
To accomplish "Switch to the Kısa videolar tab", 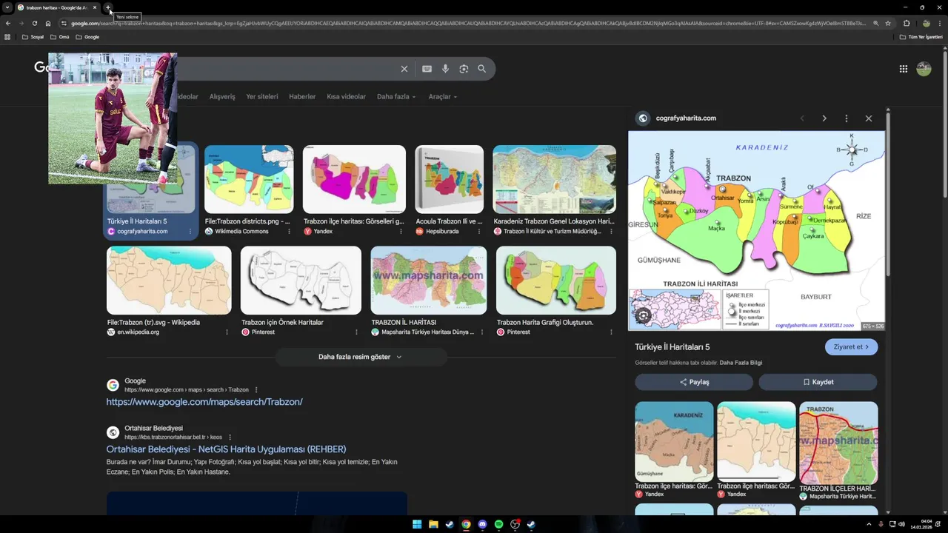I will click(x=347, y=97).
